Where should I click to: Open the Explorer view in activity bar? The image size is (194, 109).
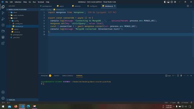(x=3, y=7)
